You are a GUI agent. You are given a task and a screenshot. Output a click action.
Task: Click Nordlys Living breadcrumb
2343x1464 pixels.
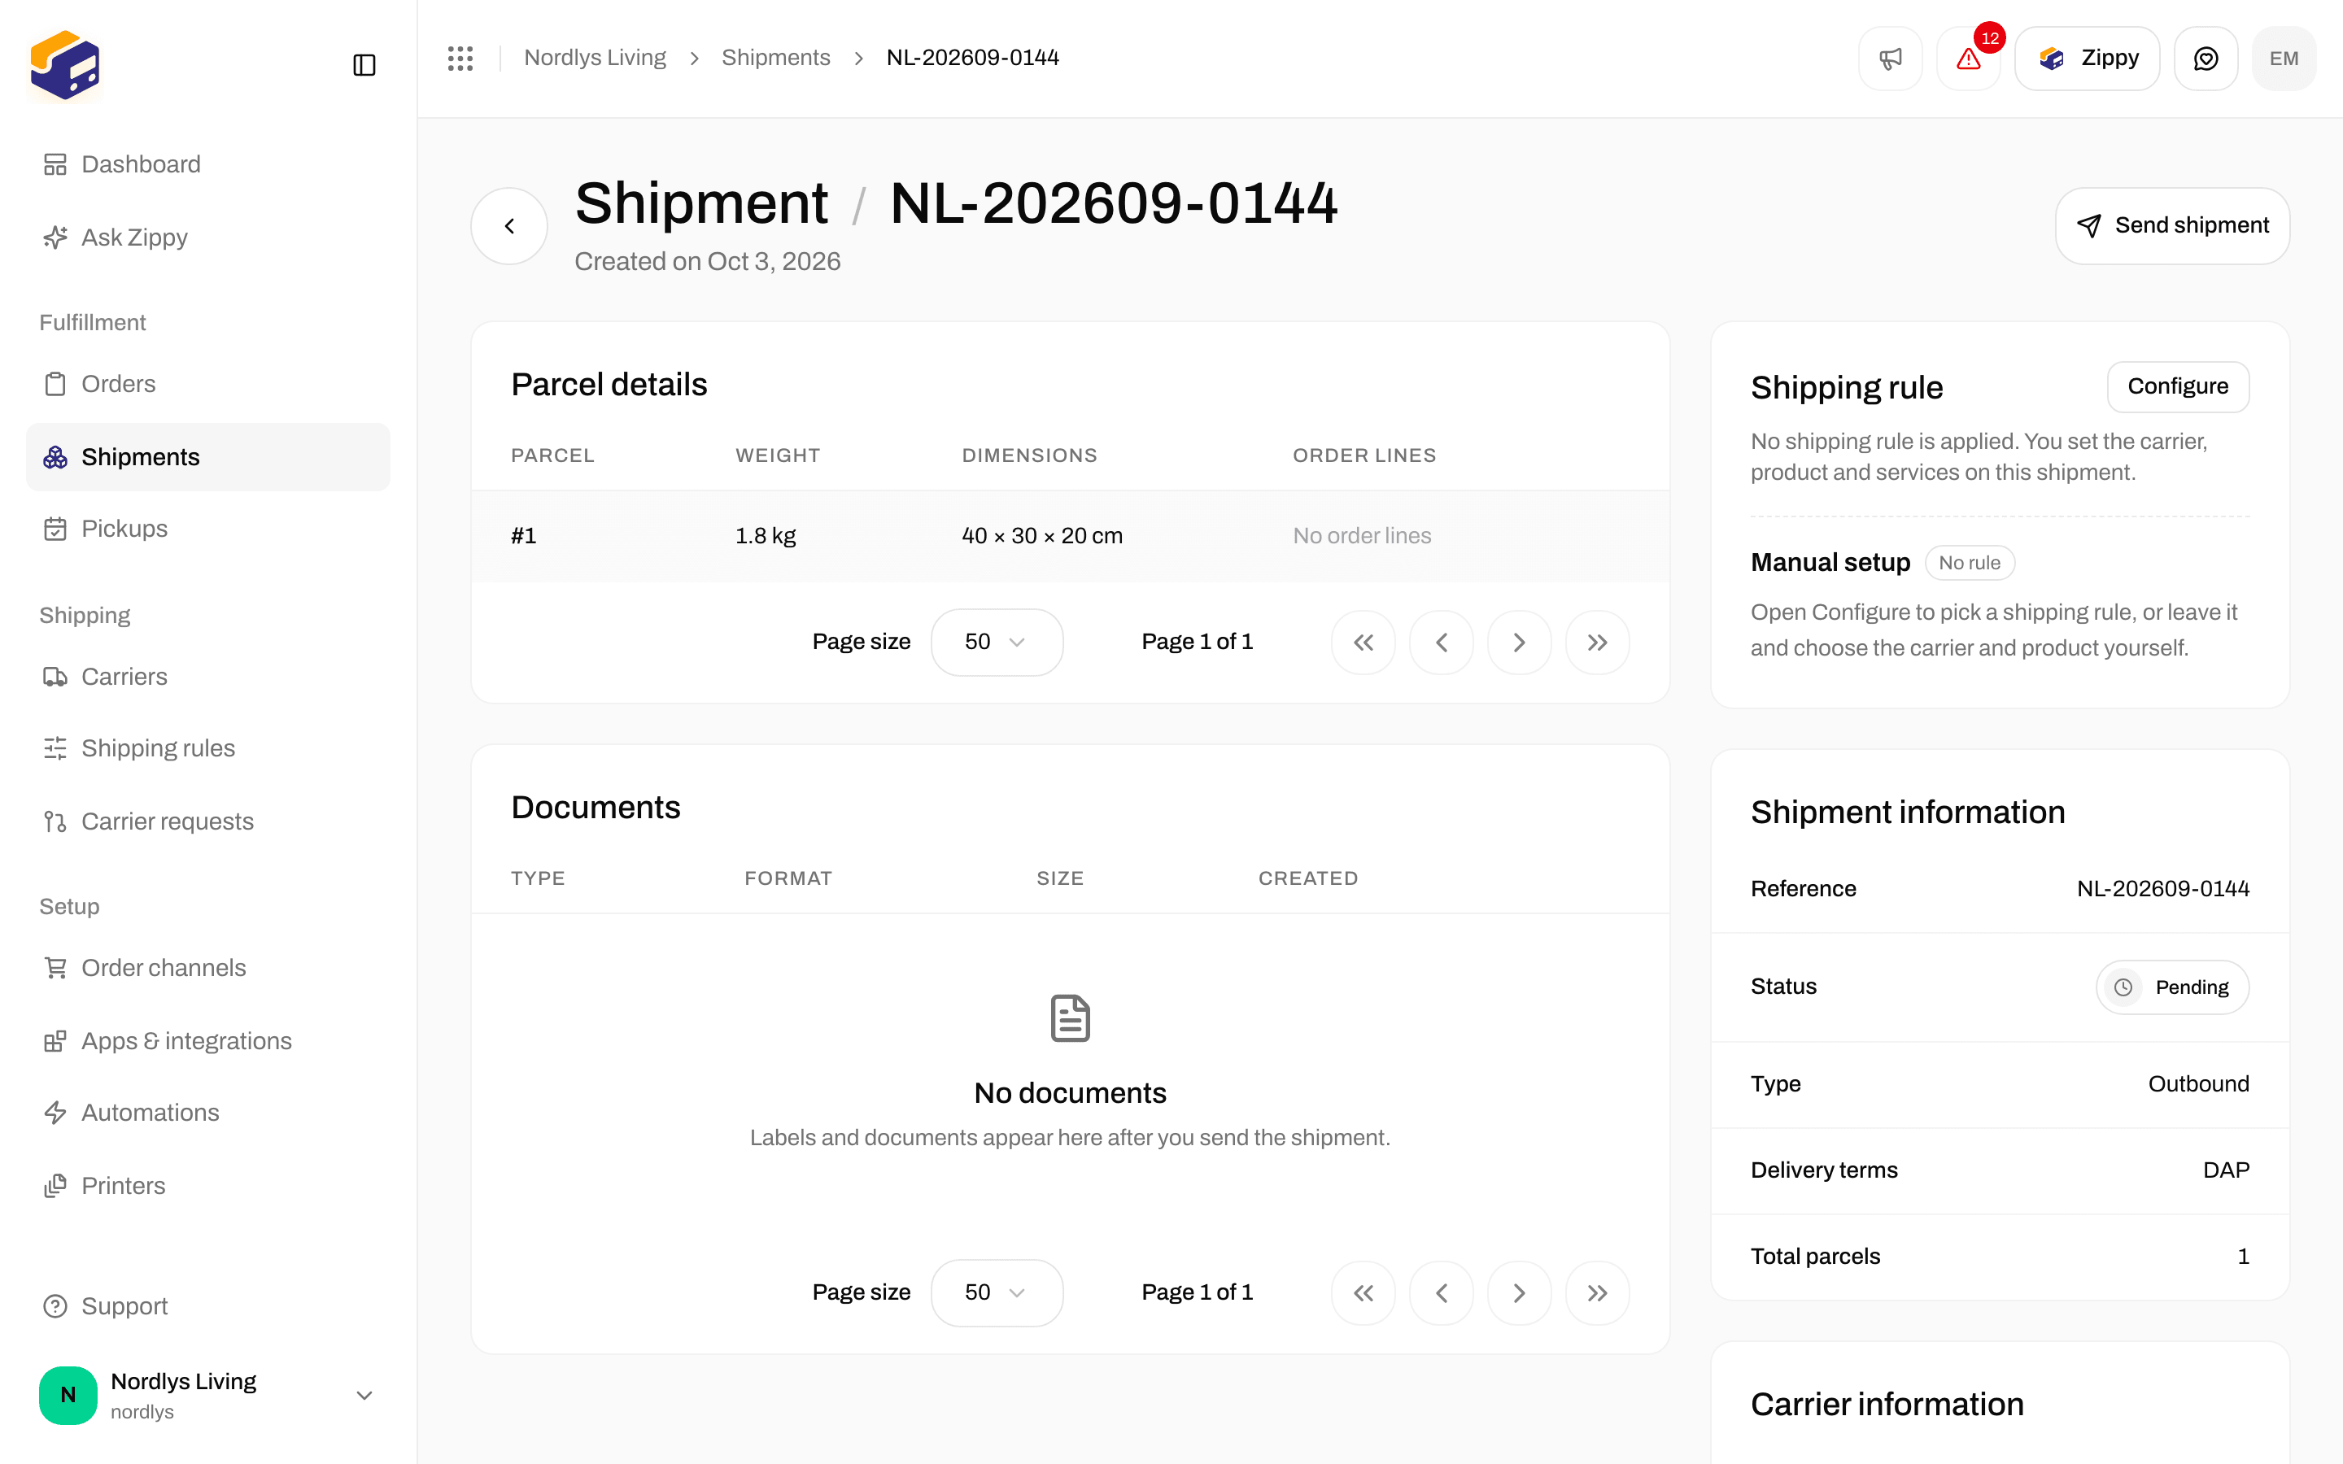tap(595, 58)
